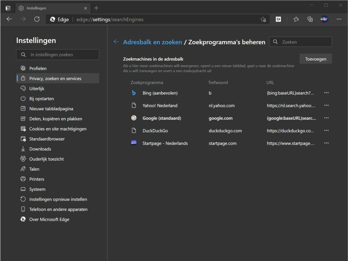Screen dimensions: 348x261
Task: Open Systeem settings section
Action: pos(58,189)
